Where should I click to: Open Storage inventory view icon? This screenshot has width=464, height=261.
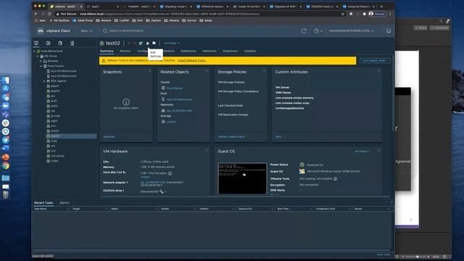click(60, 43)
